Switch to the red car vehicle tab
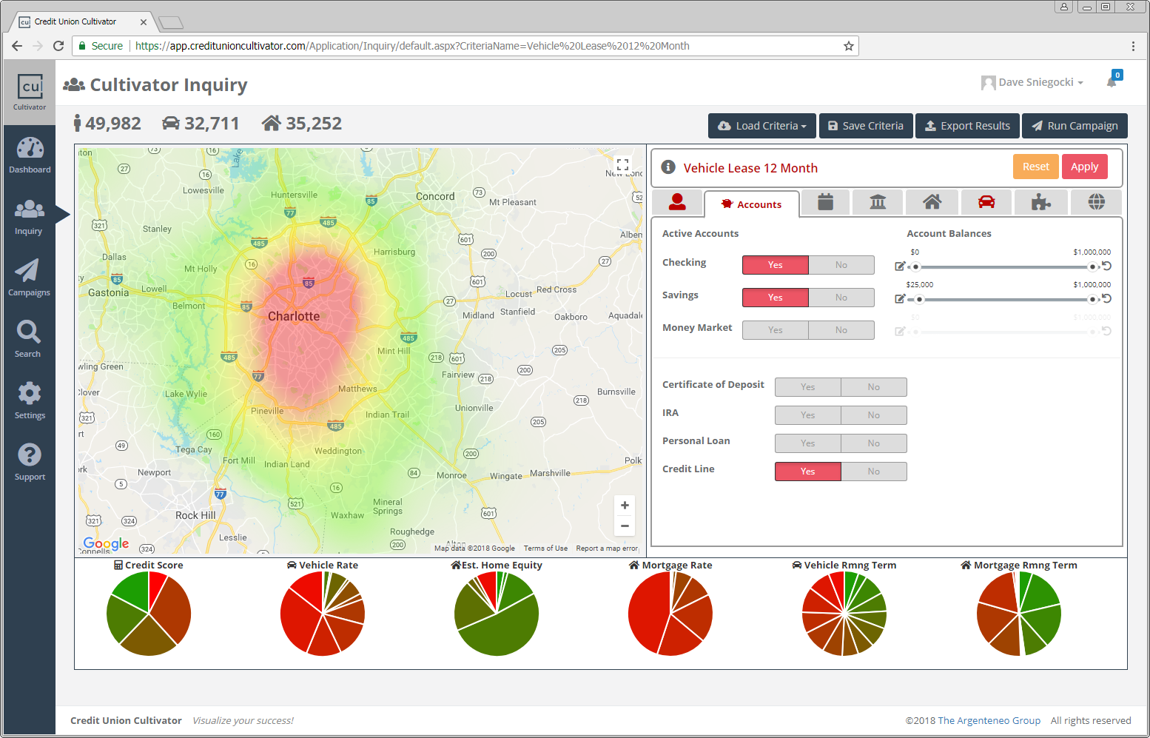 point(986,201)
